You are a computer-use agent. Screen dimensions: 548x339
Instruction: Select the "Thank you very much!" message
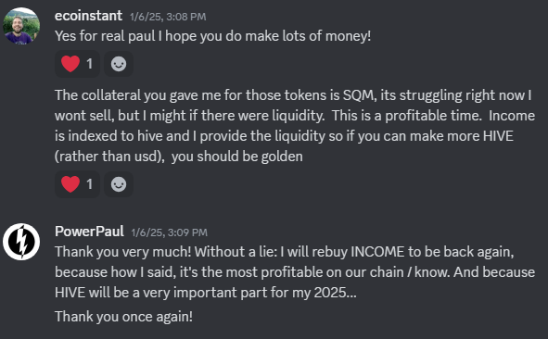coord(295,272)
